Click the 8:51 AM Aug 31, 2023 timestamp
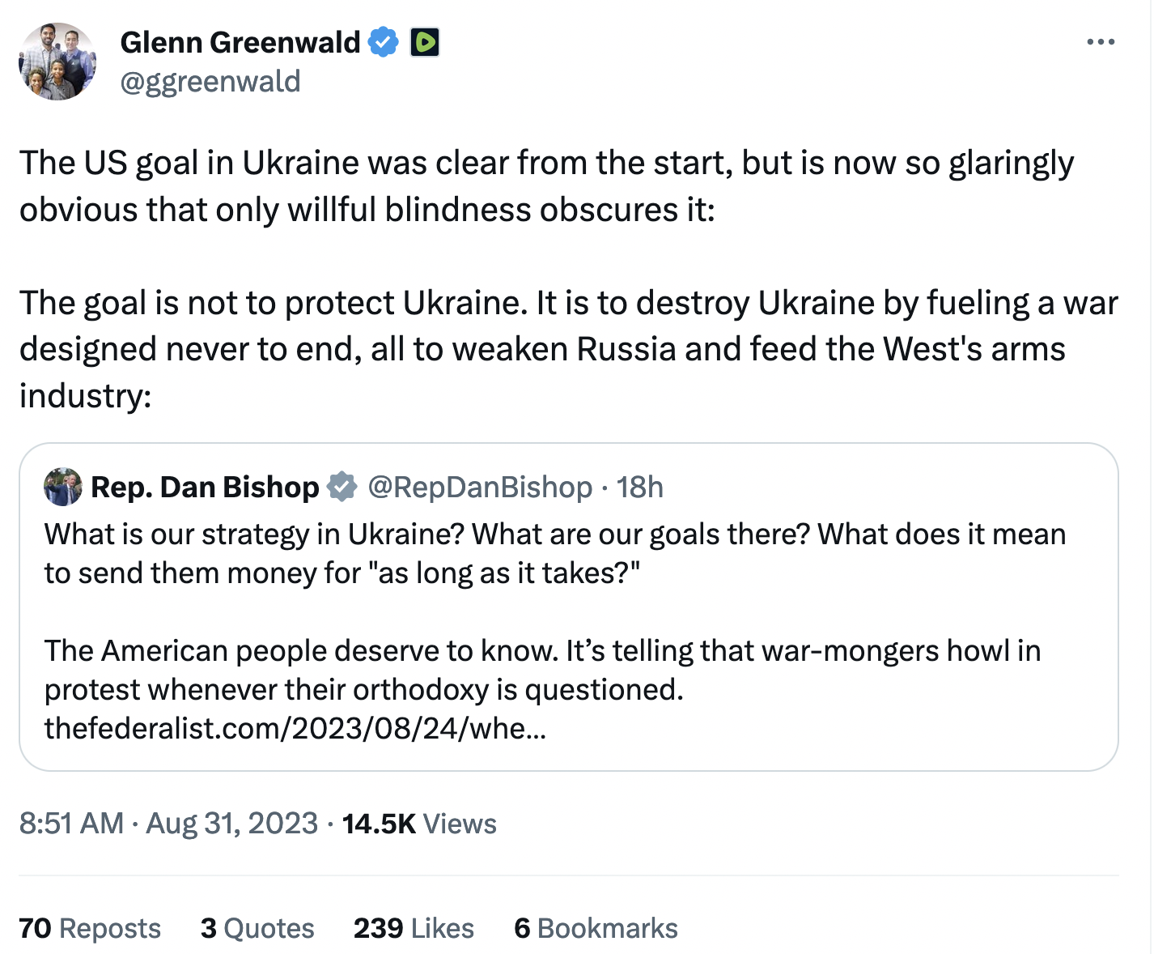 click(168, 824)
